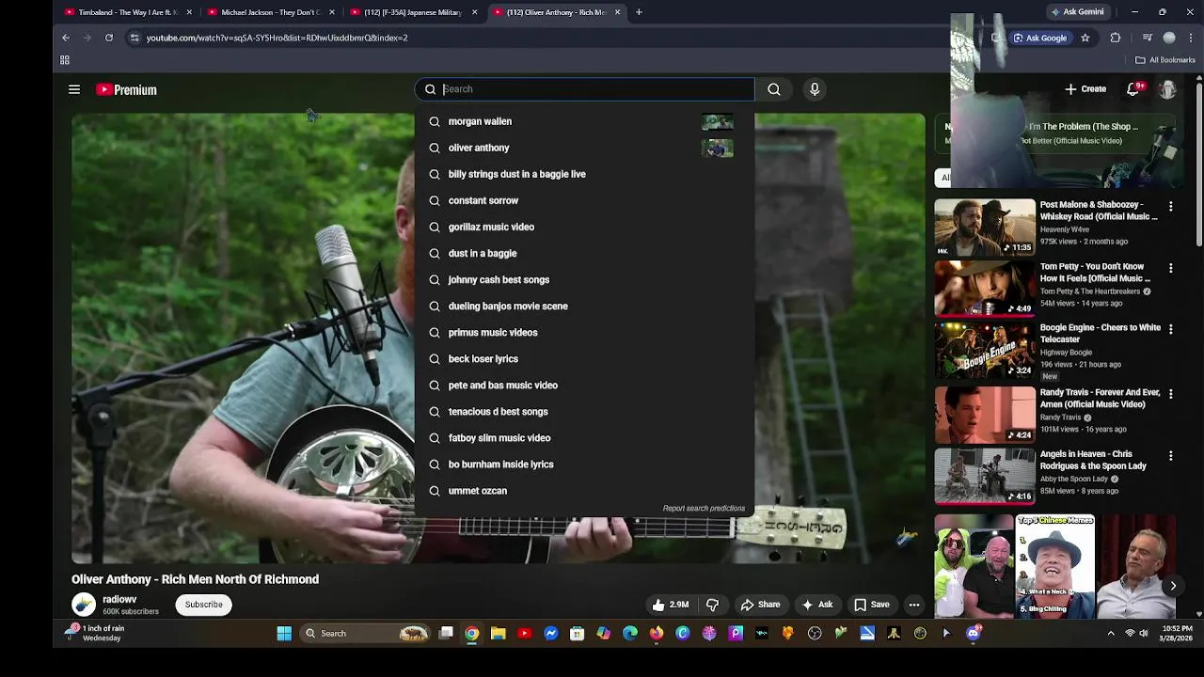Image resolution: width=1204 pixels, height=677 pixels.
Task: Open options for Tom Petty video
Action: (1170, 268)
